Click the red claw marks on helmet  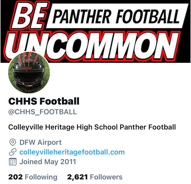29,57
